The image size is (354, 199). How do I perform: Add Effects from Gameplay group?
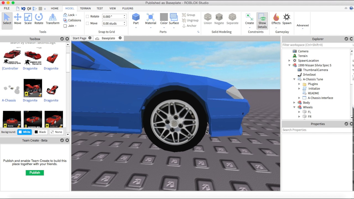[276, 19]
